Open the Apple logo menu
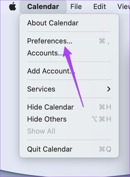 point(13,7)
